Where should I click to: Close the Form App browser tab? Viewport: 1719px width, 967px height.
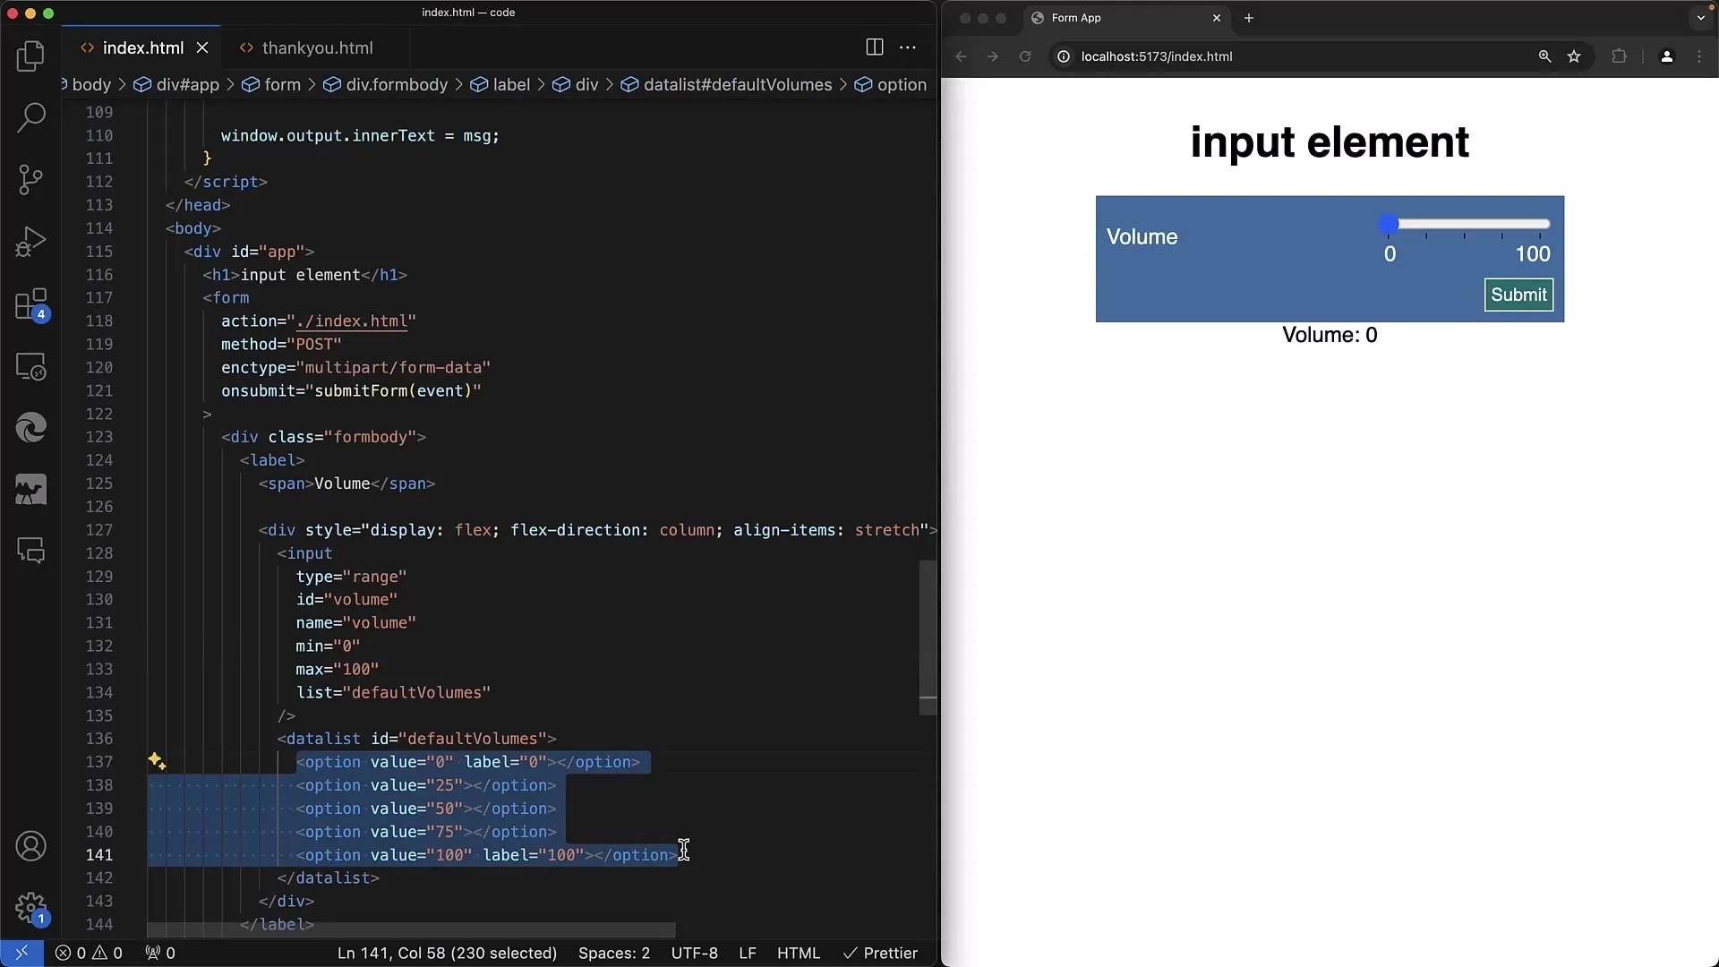pyautogui.click(x=1217, y=18)
